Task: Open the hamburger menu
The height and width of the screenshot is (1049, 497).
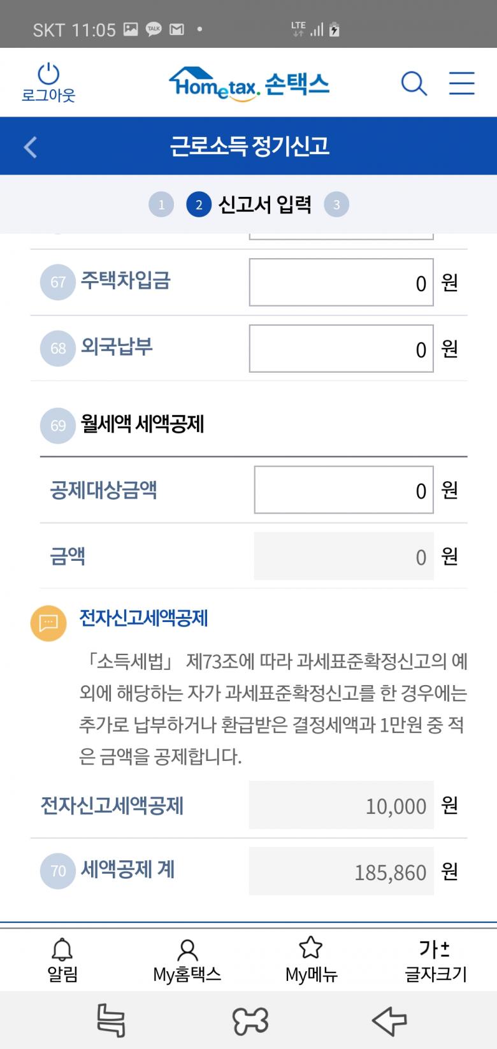Action: click(x=461, y=83)
